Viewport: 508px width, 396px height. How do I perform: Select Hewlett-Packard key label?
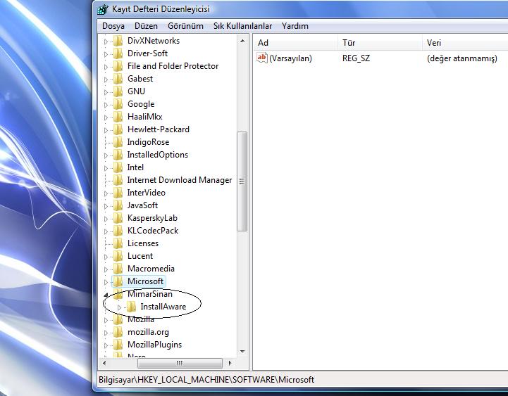coord(159,129)
